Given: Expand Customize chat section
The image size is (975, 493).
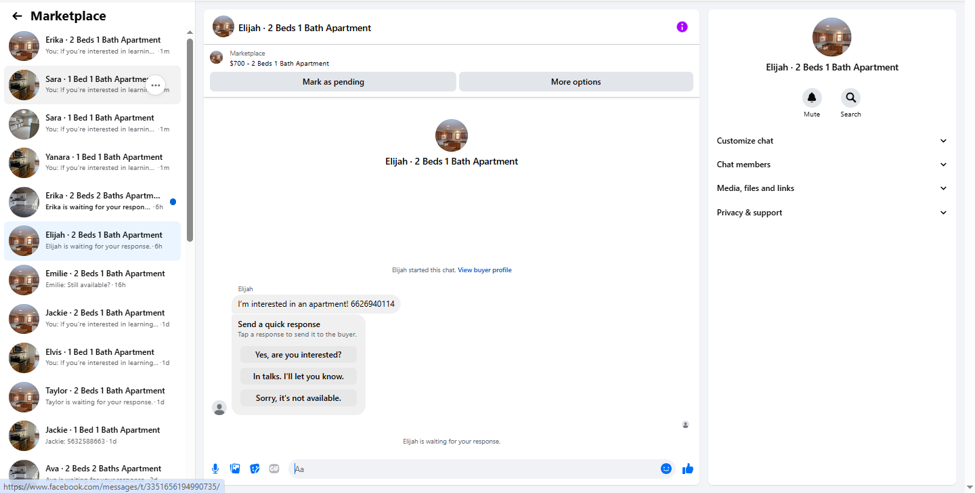Looking at the screenshot, I should 831,141.
